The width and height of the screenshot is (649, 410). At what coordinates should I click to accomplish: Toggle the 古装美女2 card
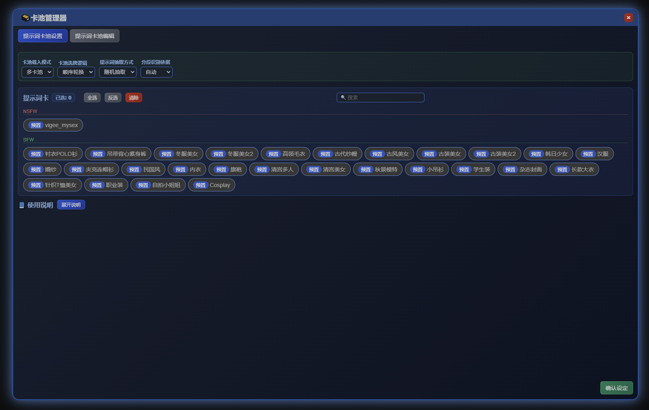pyautogui.click(x=495, y=154)
